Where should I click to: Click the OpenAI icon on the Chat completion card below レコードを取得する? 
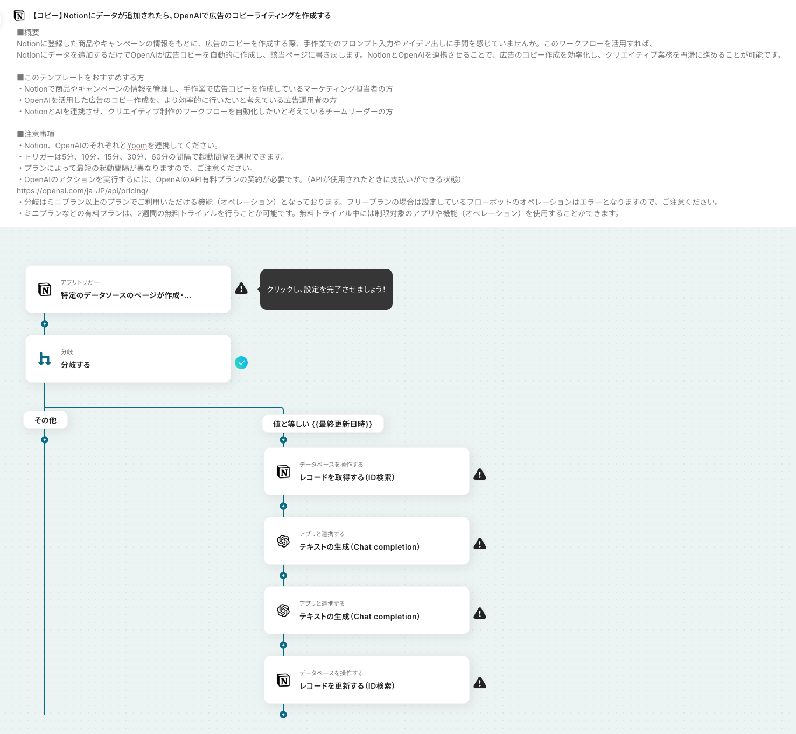coord(283,541)
